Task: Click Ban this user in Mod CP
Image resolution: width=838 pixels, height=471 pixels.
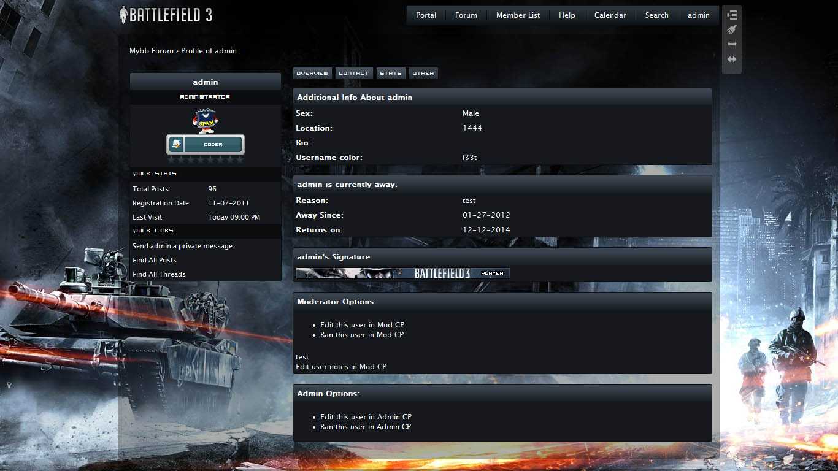Action: pyautogui.click(x=362, y=335)
